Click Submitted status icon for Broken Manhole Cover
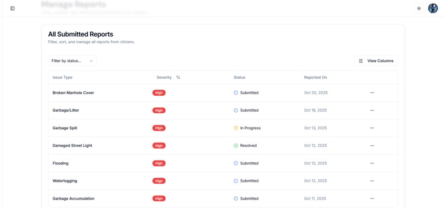Image resolution: width=444 pixels, height=209 pixels. tap(236, 93)
